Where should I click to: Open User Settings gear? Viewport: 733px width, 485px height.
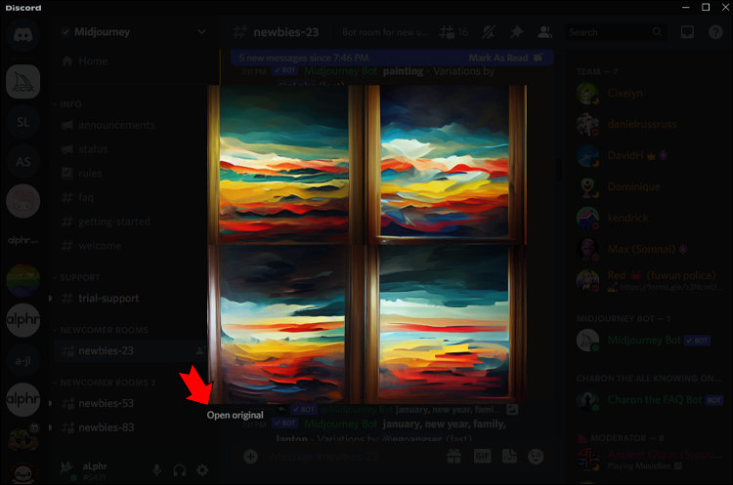(202, 470)
